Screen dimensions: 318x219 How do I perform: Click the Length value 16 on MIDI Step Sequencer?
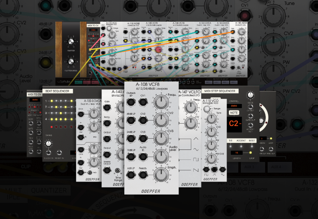click(x=237, y=153)
